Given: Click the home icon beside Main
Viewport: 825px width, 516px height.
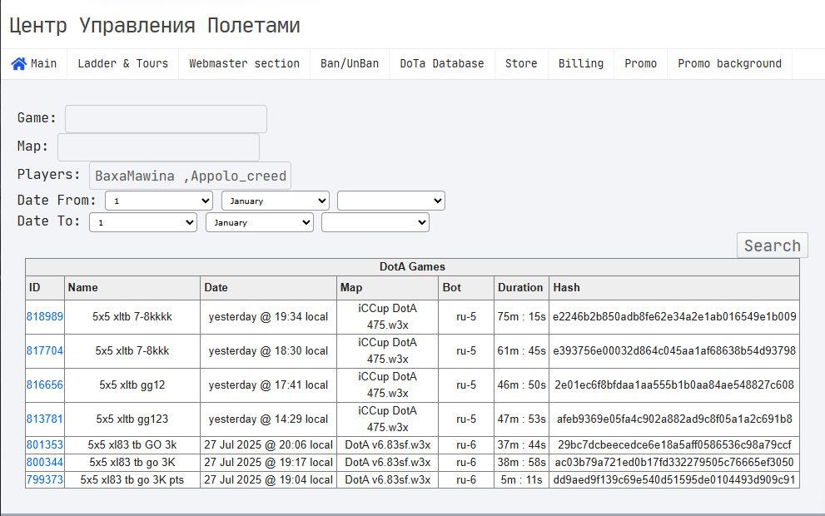Looking at the screenshot, I should 19,63.
